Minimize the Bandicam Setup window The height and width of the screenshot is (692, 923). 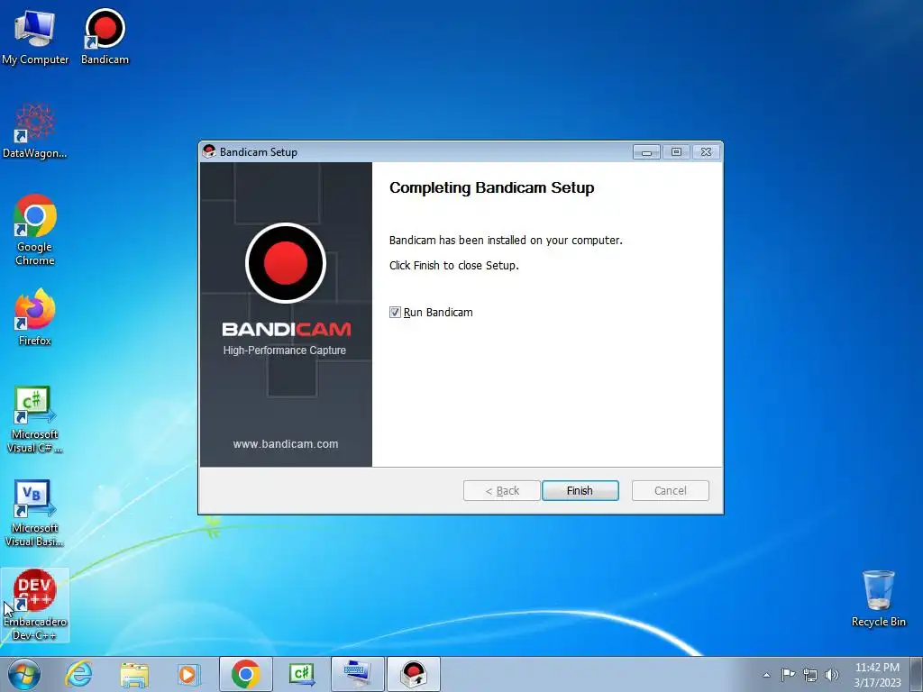[x=646, y=152]
